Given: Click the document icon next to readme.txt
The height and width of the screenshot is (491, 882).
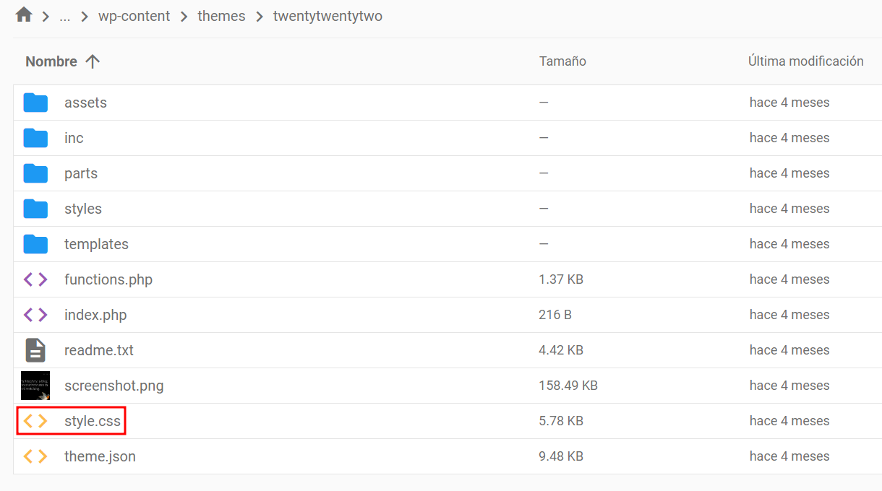Looking at the screenshot, I should click(x=35, y=349).
